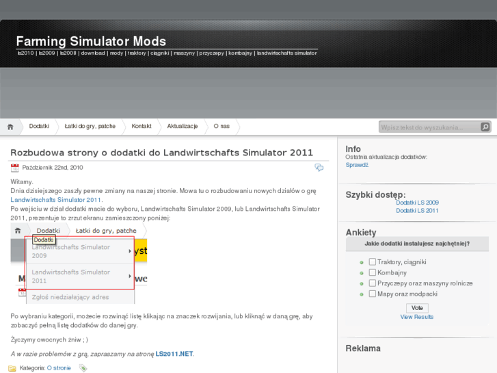497x373 pixels.
Task: Click the folder icon beside Kategoria
Action: point(12,368)
